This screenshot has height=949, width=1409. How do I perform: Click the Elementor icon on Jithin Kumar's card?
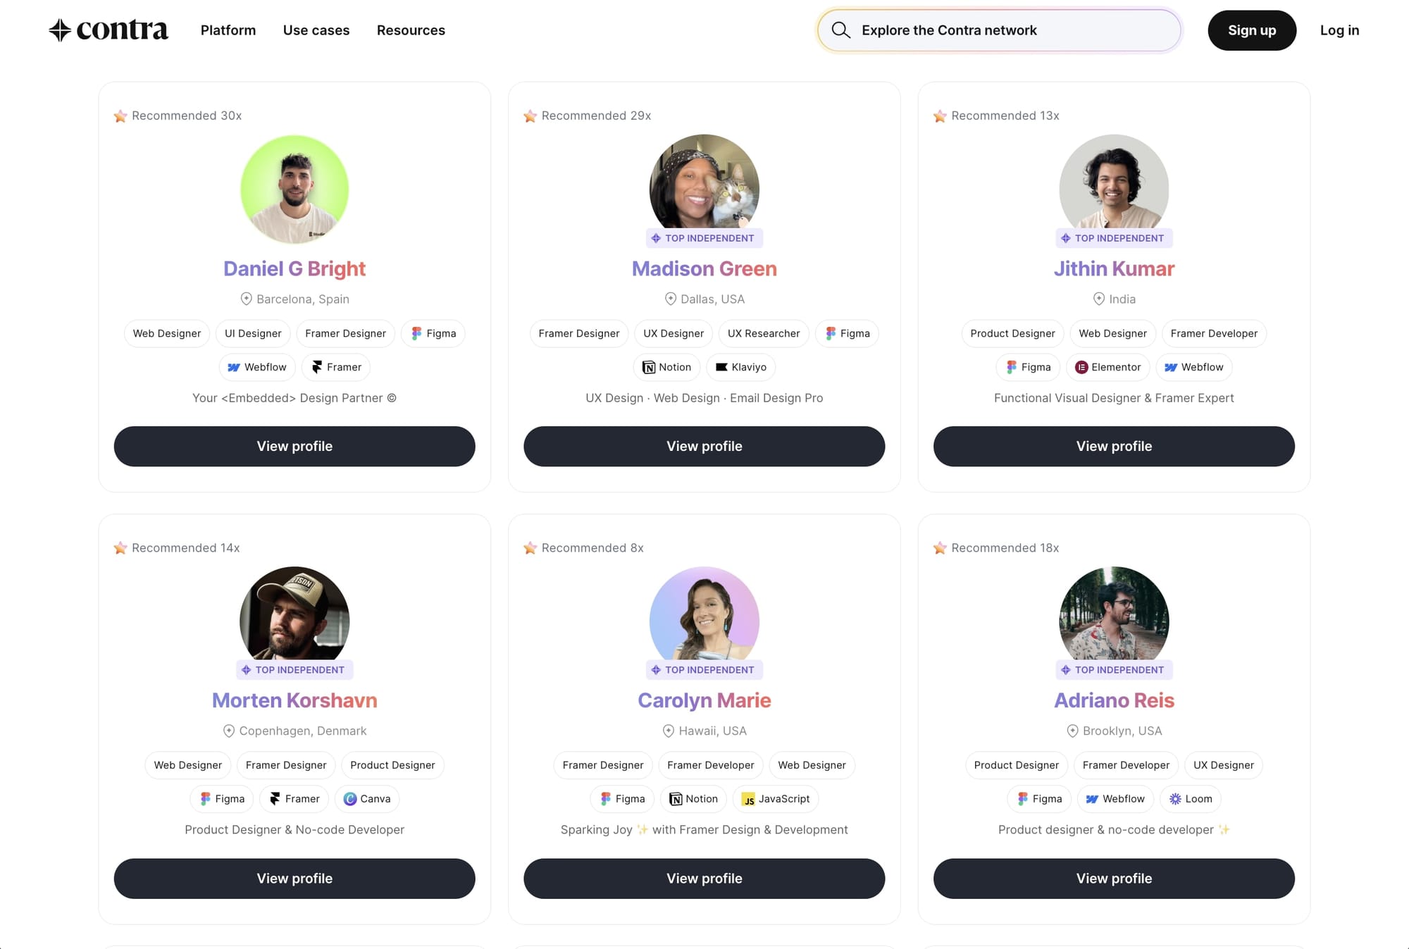coord(1080,366)
